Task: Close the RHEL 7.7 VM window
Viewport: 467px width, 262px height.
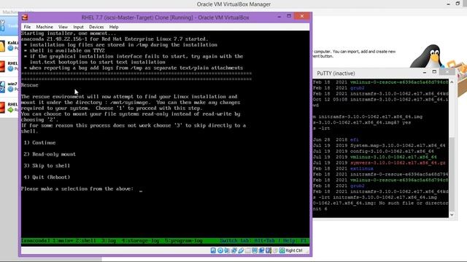Action: pos(302,16)
